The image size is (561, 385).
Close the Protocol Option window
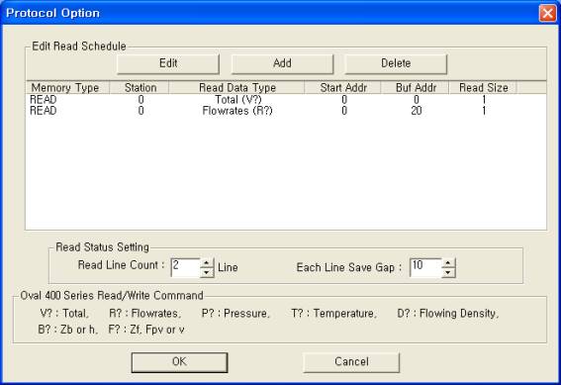(547, 13)
